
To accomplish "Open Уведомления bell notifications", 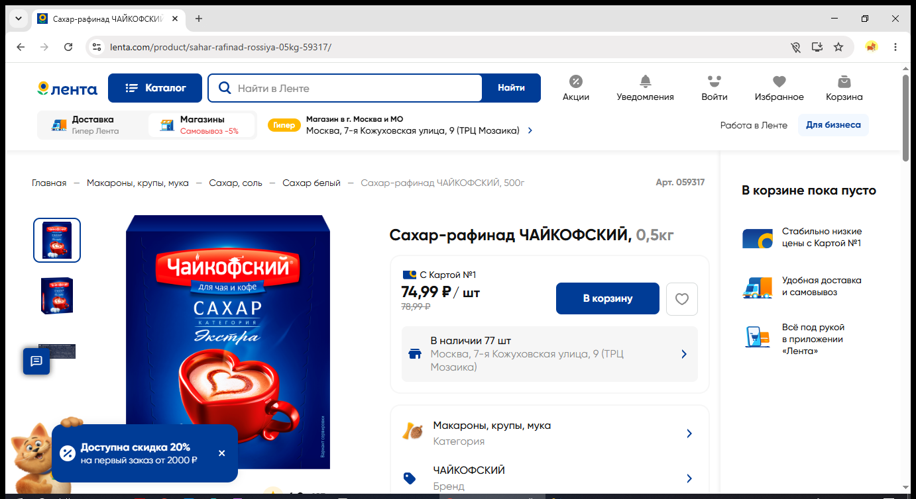I will (x=645, y=88).
